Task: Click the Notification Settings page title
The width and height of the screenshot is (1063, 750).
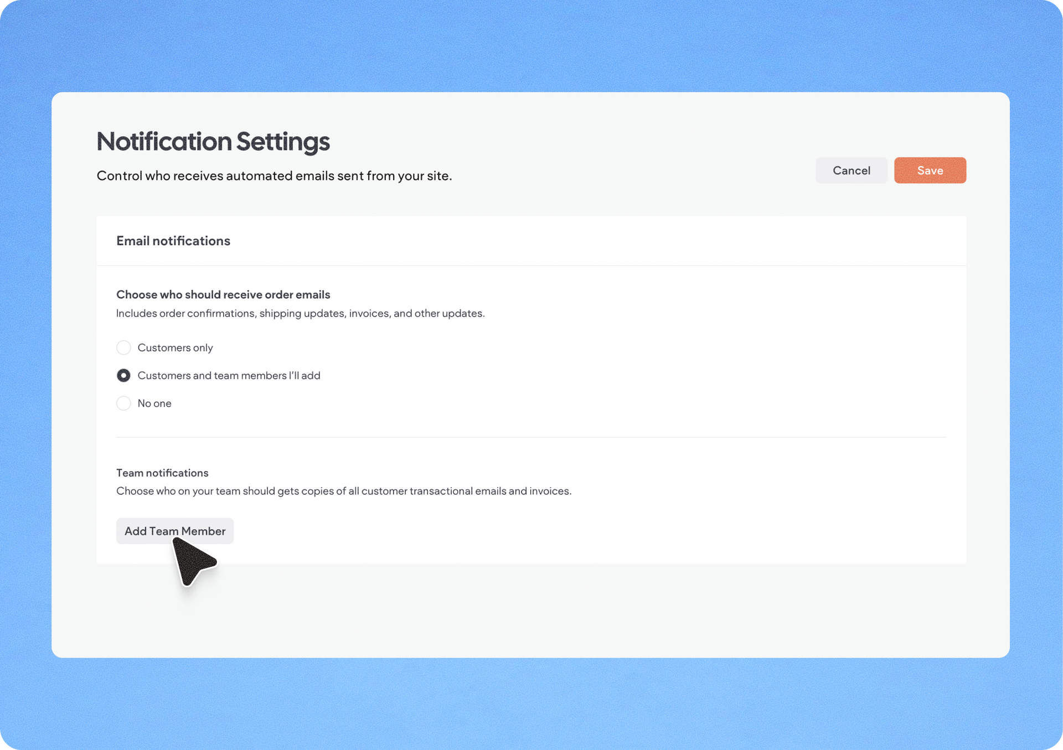Action: coord(213,141)
